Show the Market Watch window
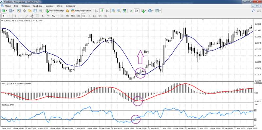Image resolution: width=262 pixels, height=130 pixels. click(x=19, y=11)
